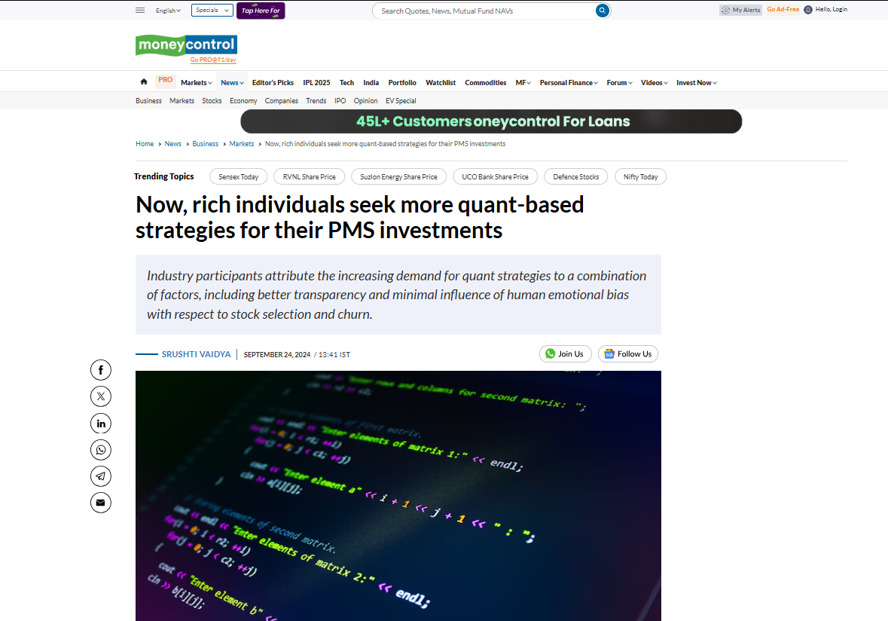Open the hamburger menu icon
Image resolution: width=888 pixels, height=621 pixels.
(x=140, y=10)
